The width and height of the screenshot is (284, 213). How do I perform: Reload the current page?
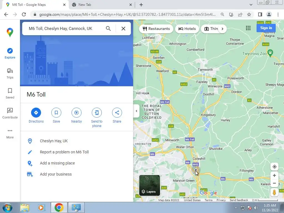pyautogui.click(x=24, y=14)
